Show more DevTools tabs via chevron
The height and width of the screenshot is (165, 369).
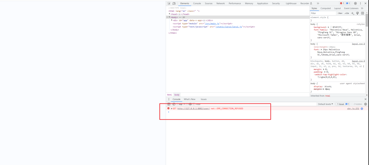(x=318, y=4)
